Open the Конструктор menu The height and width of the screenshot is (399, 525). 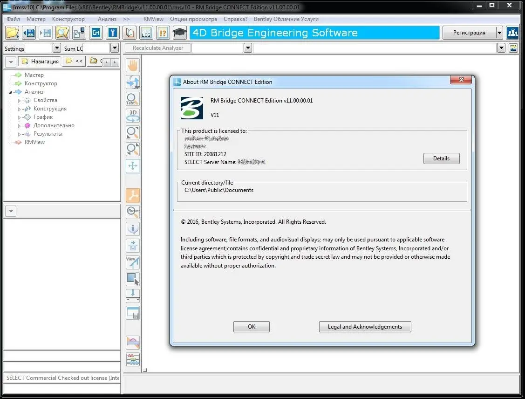click(x=68, y=19)
